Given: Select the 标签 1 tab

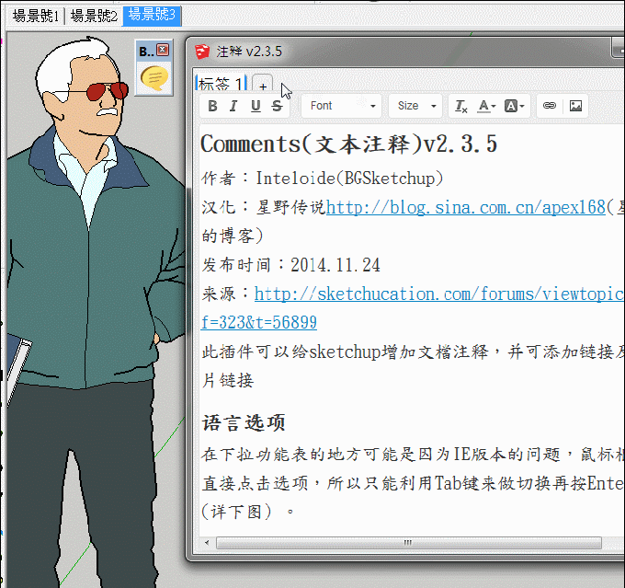Looking at the screenshot, I should click(221, 84).
